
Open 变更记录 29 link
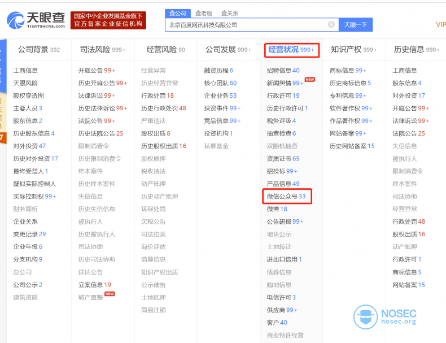click(29, 234)
